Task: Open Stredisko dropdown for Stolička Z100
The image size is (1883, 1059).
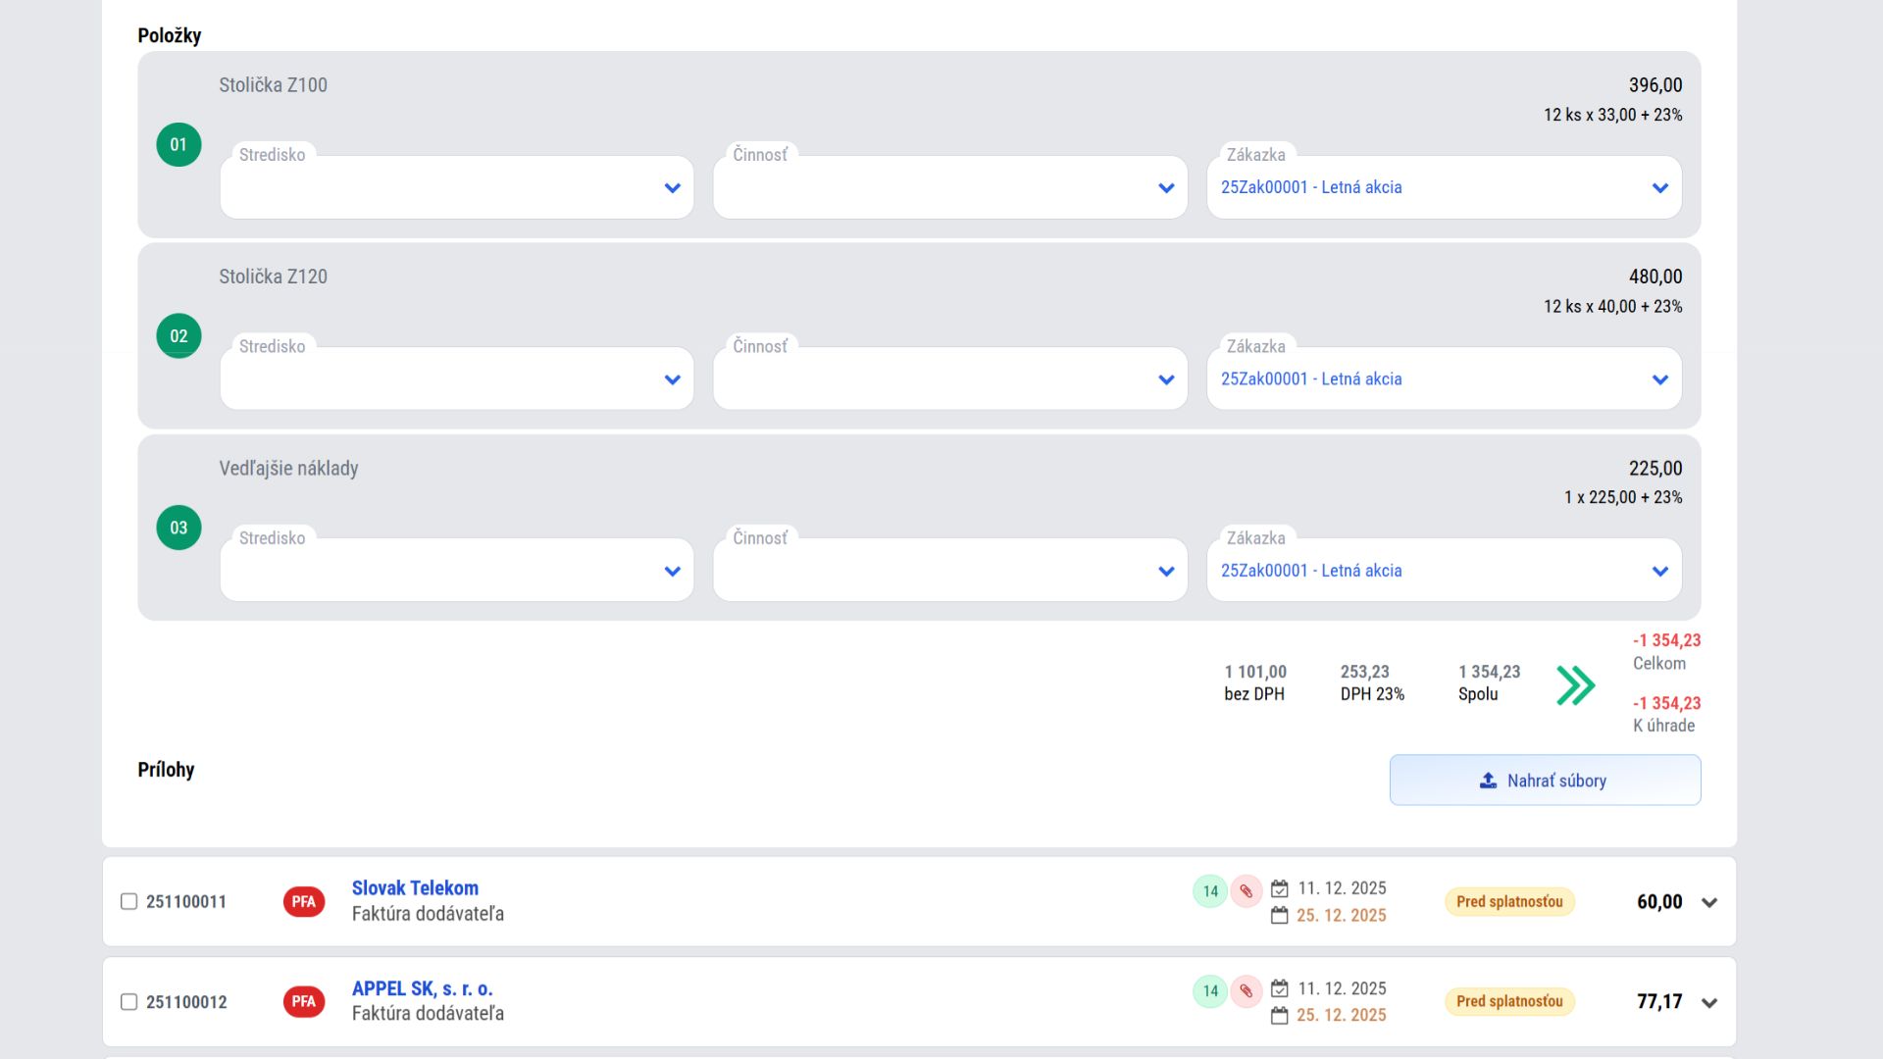Action: (457, 187)
